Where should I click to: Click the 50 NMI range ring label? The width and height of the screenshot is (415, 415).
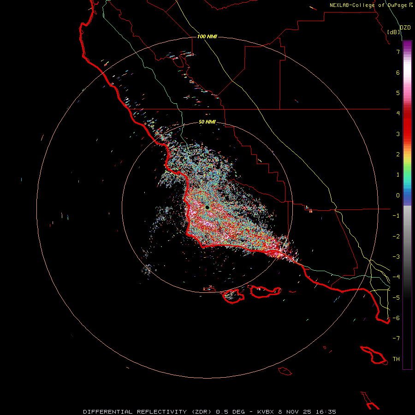click(x=207, y=122)
